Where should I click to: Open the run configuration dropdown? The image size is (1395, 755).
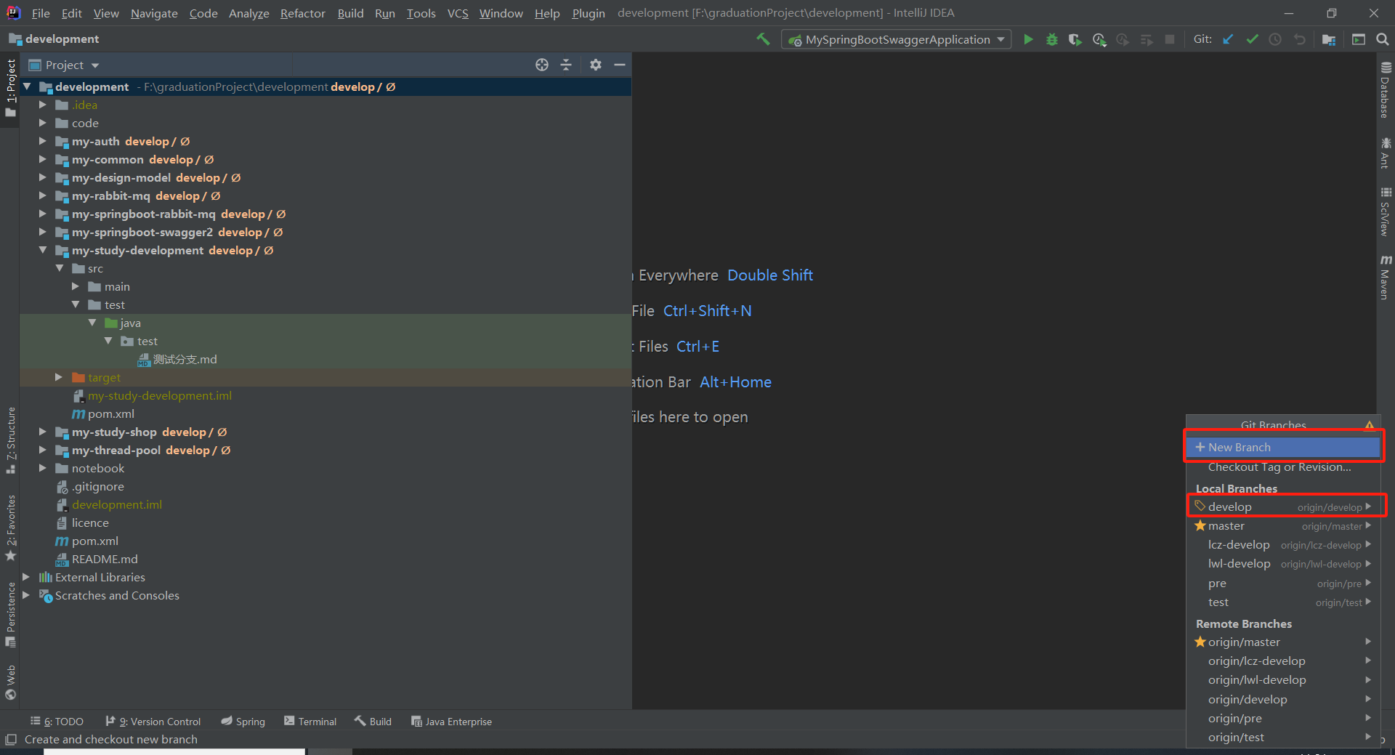(x=897, y=39)
